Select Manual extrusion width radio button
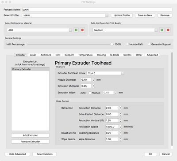The width and height of the screenshot is (177, 161). tap(90, 93)
